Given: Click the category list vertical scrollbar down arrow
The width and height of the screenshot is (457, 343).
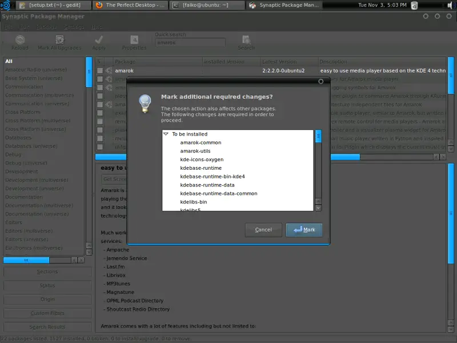Looking at the screenshot, I should [89, 252].
